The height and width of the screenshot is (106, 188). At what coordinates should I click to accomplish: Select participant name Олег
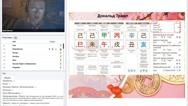[x=14, y=45]
